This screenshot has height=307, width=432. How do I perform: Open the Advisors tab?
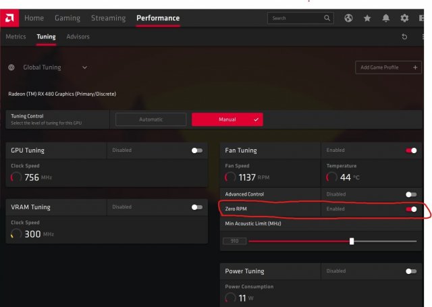click(78, 36)
